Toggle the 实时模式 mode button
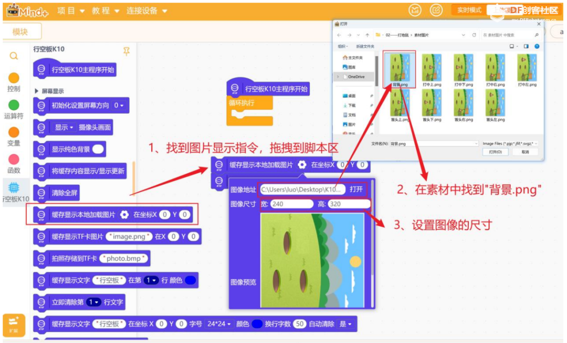Viewport: 567px width, 343px height. pos(469,10)
